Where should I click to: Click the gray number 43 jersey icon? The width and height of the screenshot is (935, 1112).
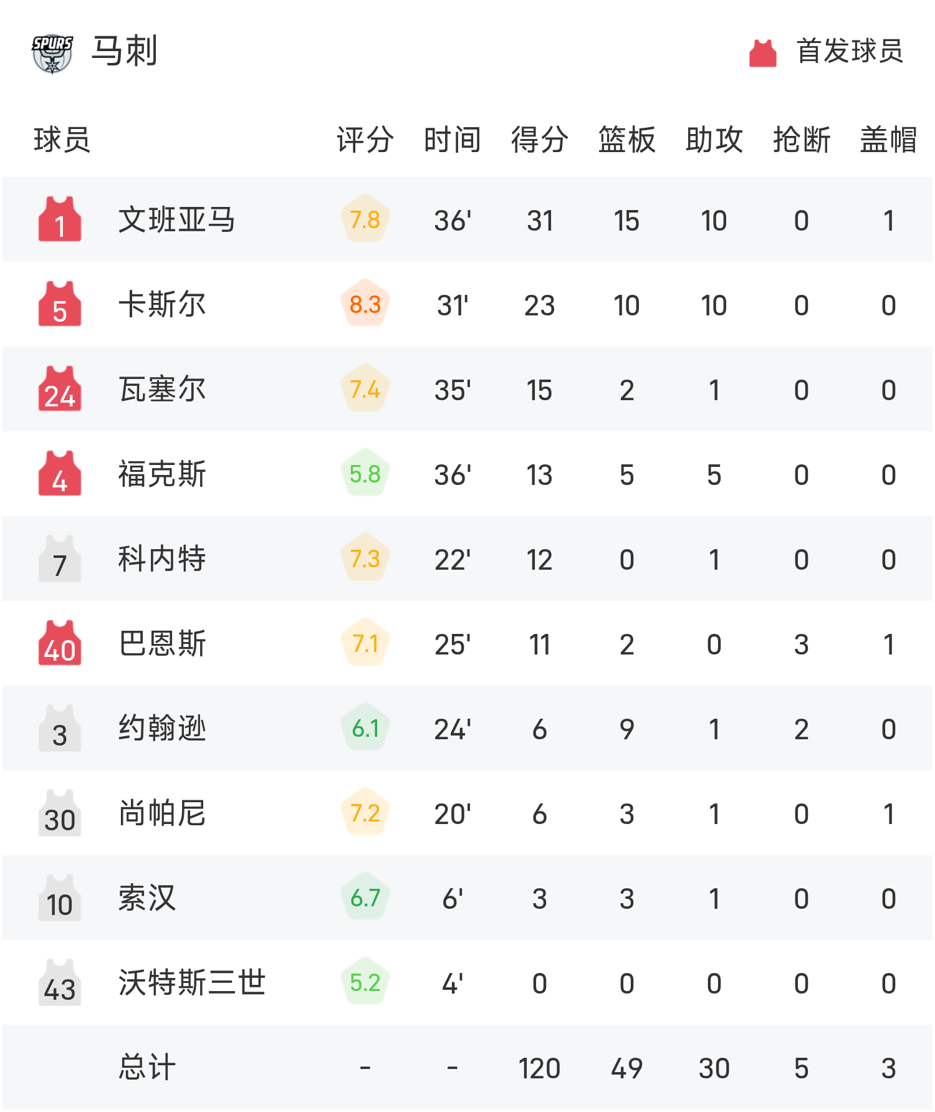coord(60,983)
